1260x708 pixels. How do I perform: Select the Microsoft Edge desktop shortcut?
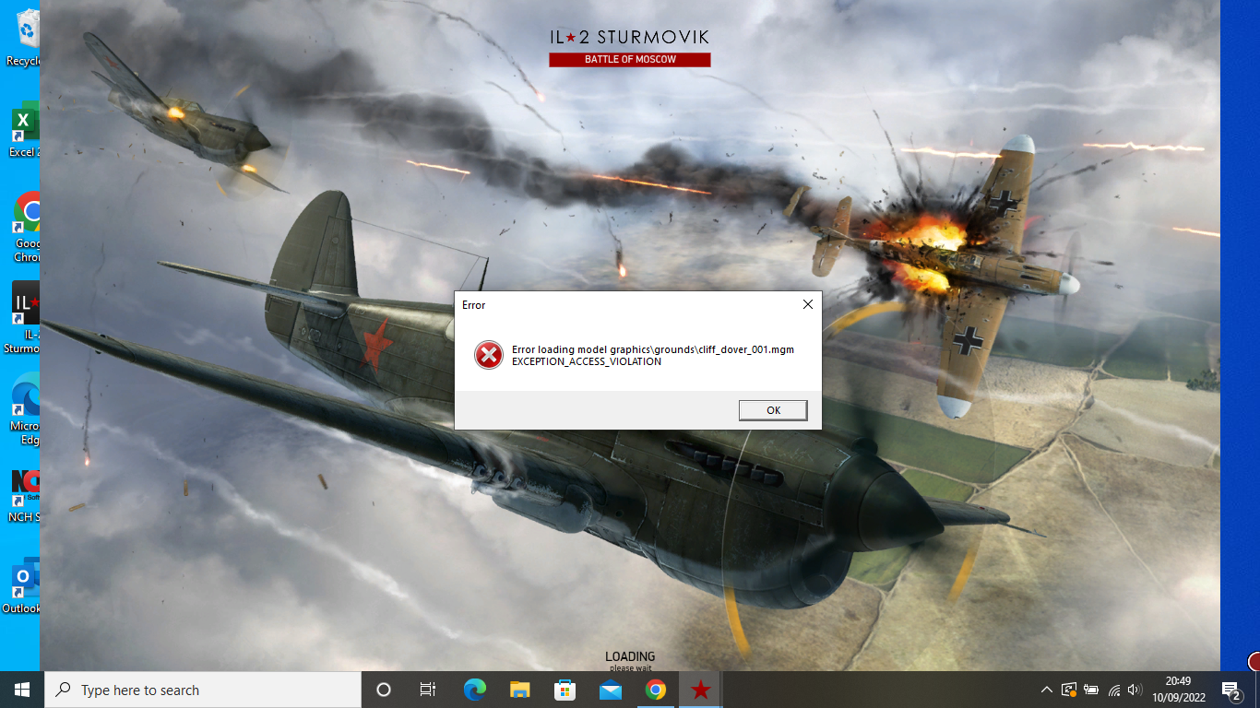point(26,408)
